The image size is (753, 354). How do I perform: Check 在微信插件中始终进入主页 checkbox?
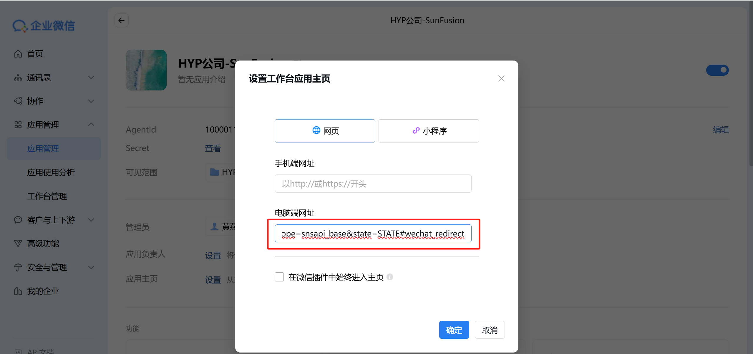279,277
